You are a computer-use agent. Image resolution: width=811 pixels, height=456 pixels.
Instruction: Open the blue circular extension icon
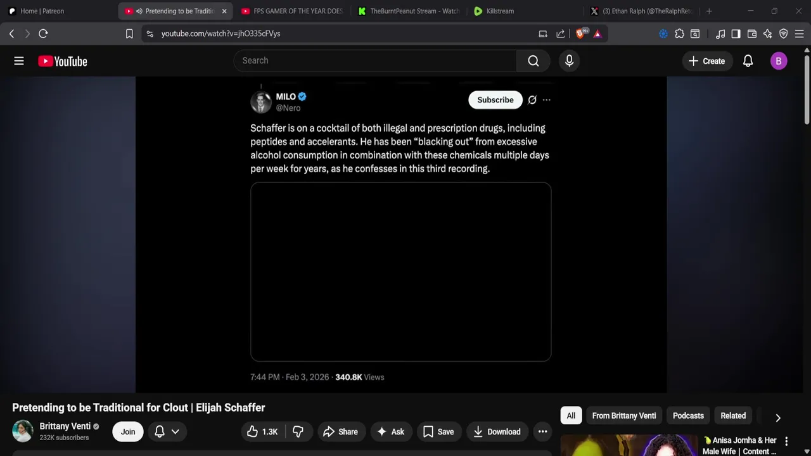pos(663,34)
